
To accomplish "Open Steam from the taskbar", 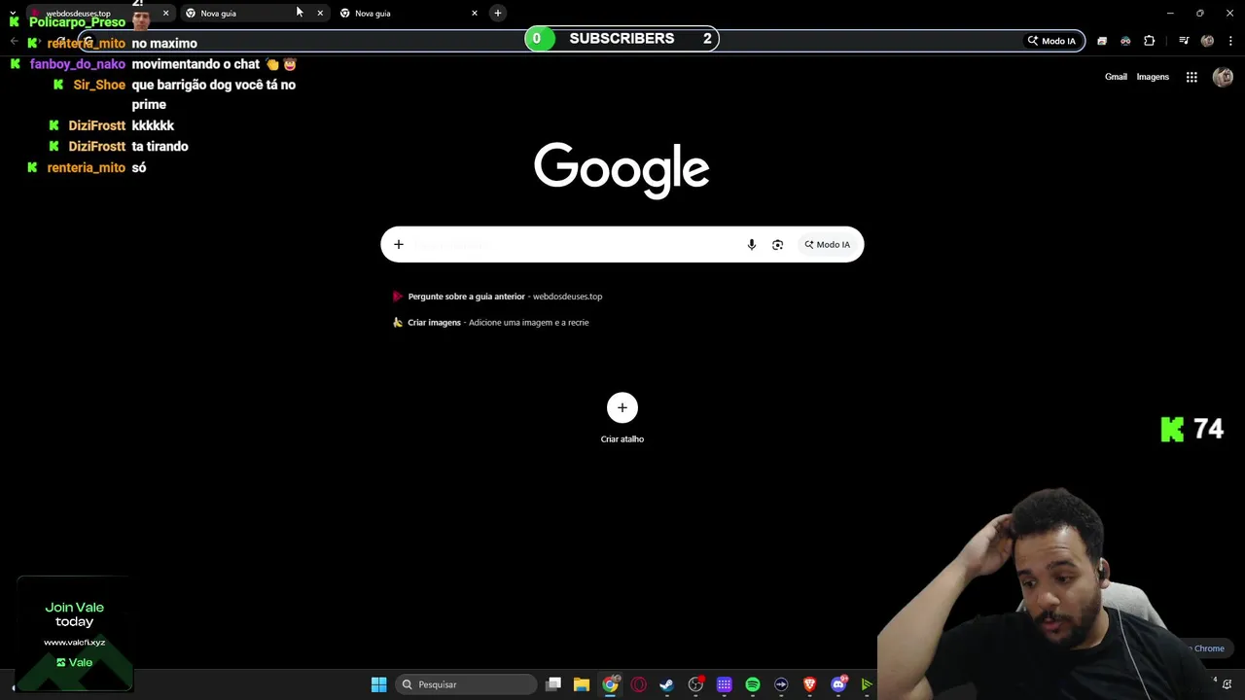I will [667, 684].
